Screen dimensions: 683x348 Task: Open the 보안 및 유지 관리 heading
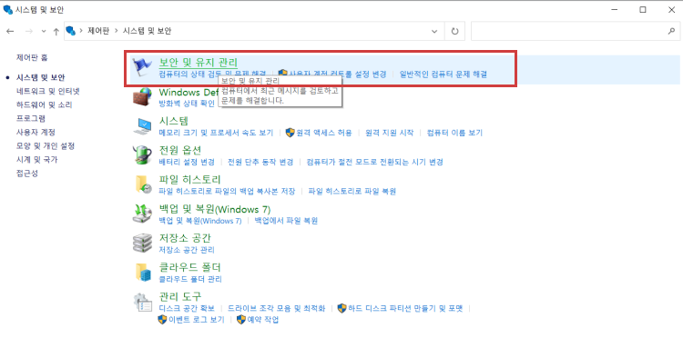point(199,62)
